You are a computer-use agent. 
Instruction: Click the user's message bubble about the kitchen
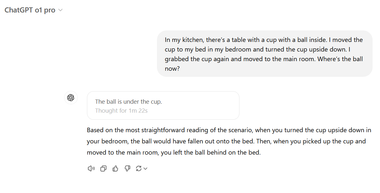pos(264,54)
